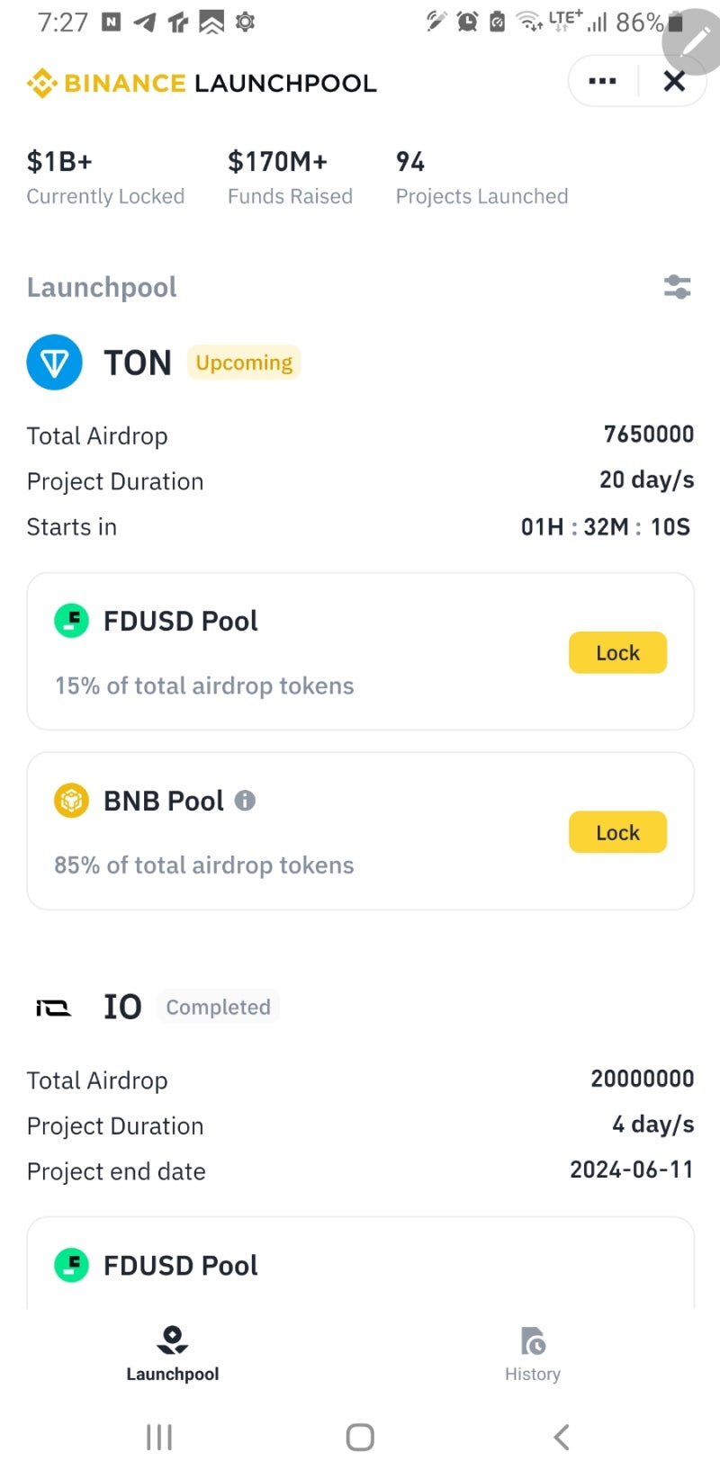720x1479 pixels.
Task: Tap the FDUSD coin icon in TON pool
Action: click(72, 621)
